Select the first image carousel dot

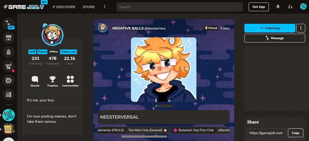(x=157, y=106)
